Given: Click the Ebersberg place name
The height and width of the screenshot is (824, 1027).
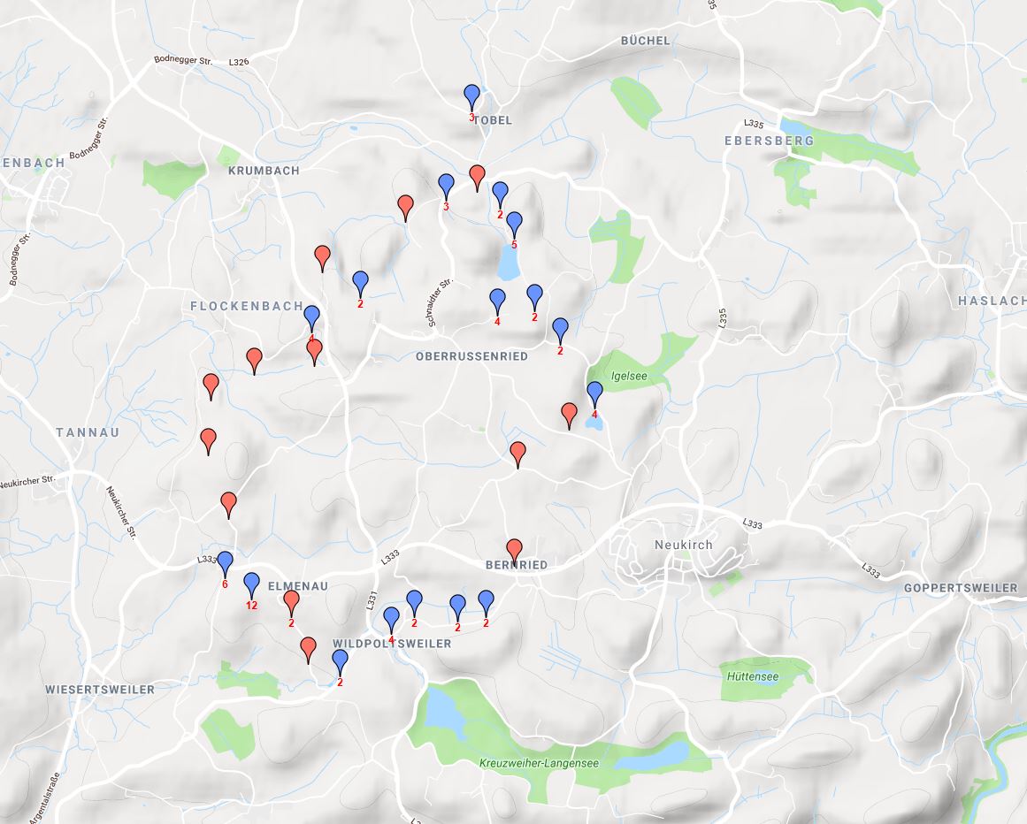Looking at the screenshot, I should pos(769,141).
